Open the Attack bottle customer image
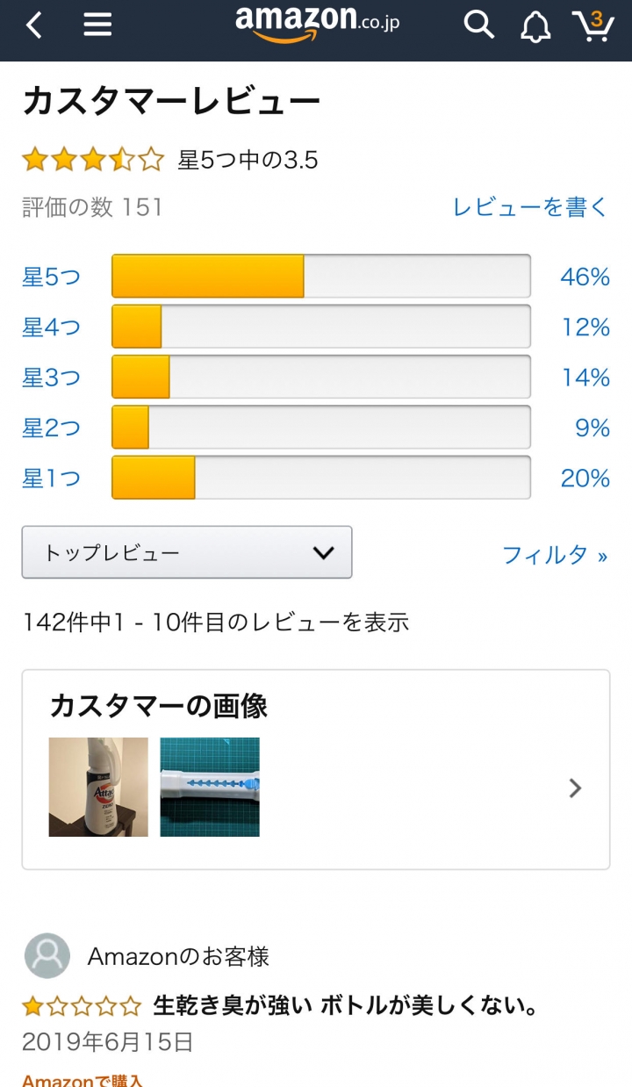 click(x=98, y=787)
